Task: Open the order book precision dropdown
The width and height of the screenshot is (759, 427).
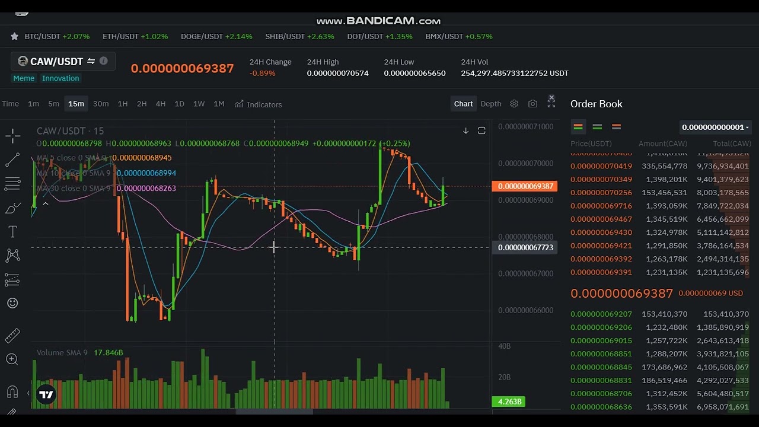Action: pos(715,127)
